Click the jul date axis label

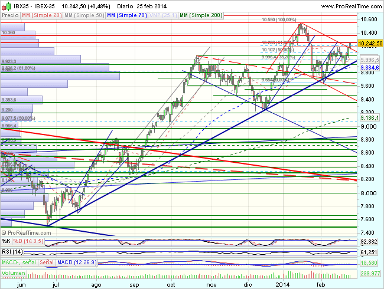pos(56,285)
